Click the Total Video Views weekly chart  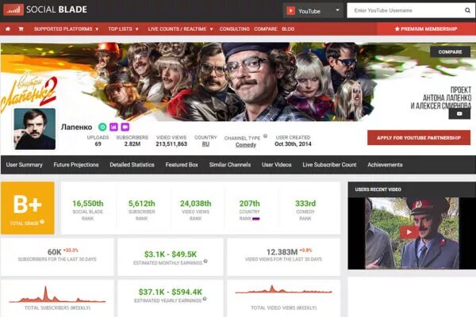tap(283, 290)
